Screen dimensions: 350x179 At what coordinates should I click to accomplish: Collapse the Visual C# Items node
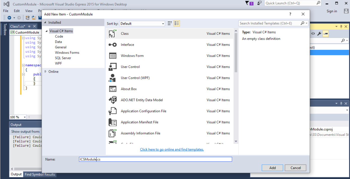47,31
